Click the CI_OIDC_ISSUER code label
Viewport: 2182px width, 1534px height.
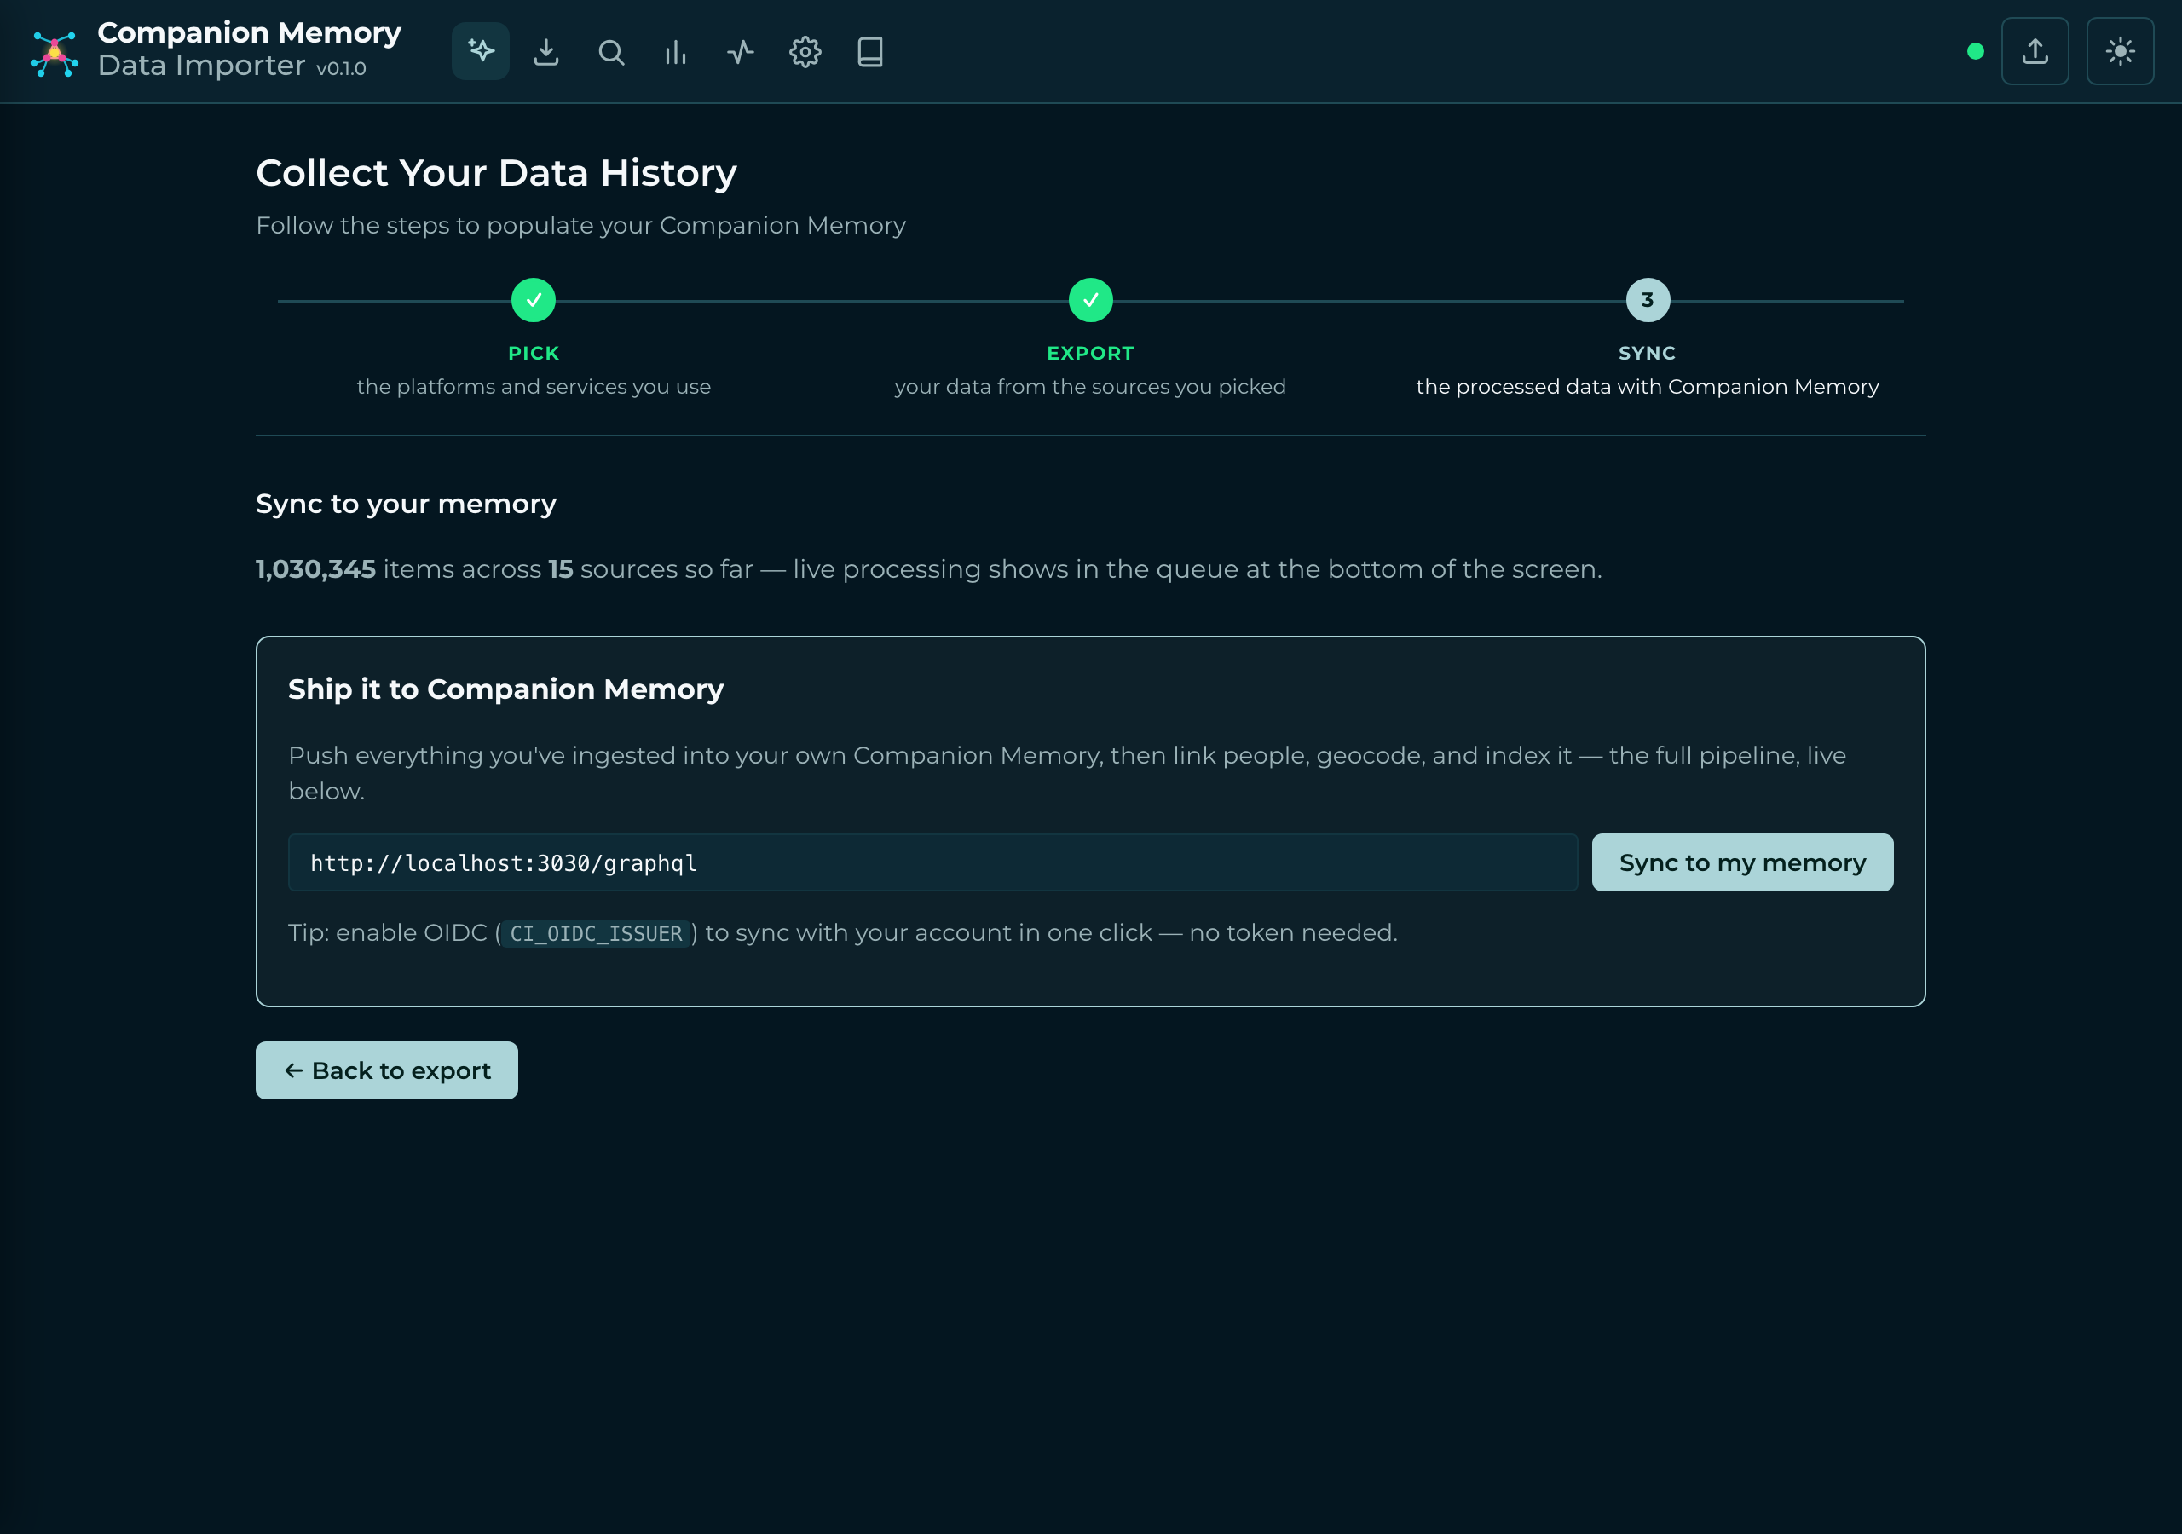pyautogui.click(x=596, y=933)
